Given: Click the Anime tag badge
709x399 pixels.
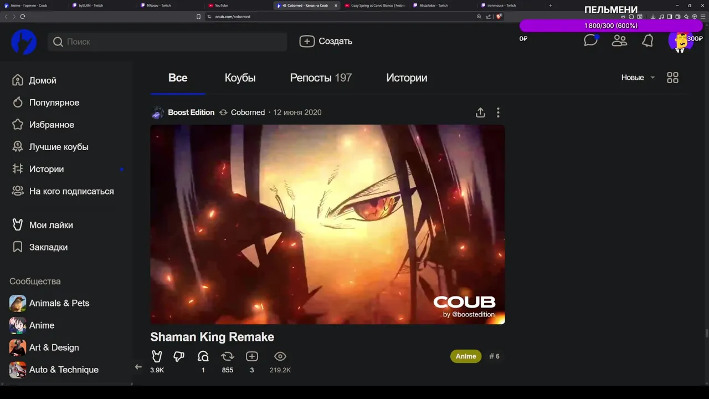Looking at the screenshot, I should point(466,356).
